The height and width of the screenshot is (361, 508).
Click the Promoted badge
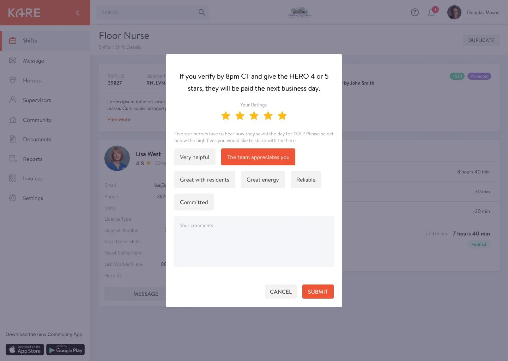click(x=479, y=76)
